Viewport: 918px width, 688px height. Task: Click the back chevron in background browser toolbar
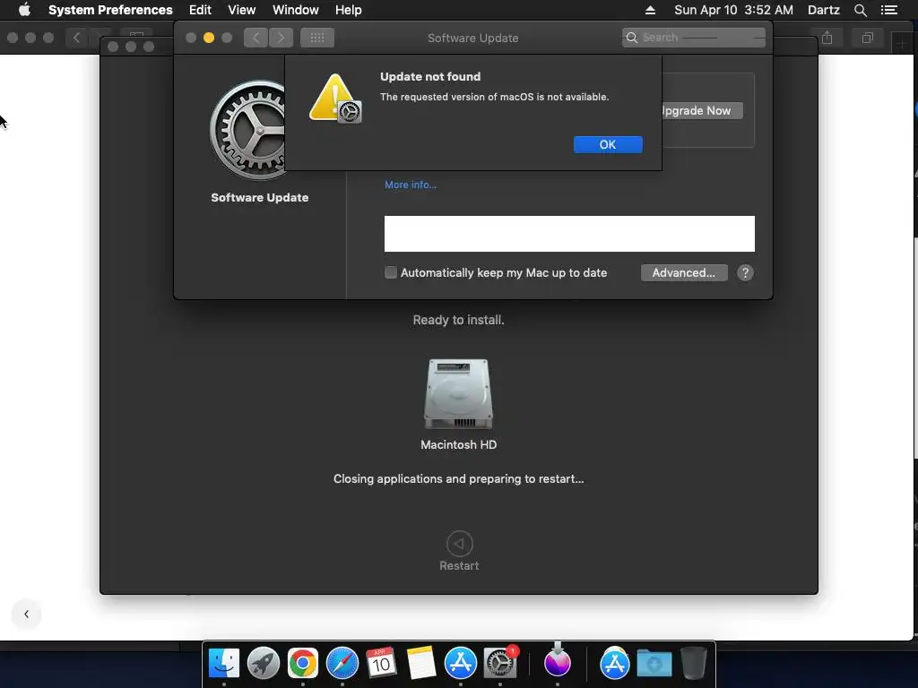click(76, 38)
